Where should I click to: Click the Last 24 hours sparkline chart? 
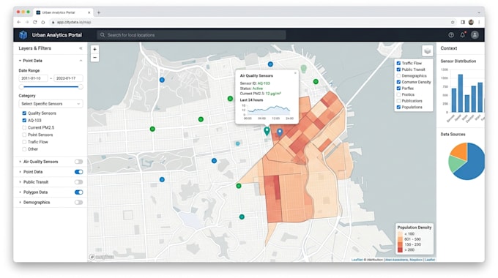click(x=269, y=110)
